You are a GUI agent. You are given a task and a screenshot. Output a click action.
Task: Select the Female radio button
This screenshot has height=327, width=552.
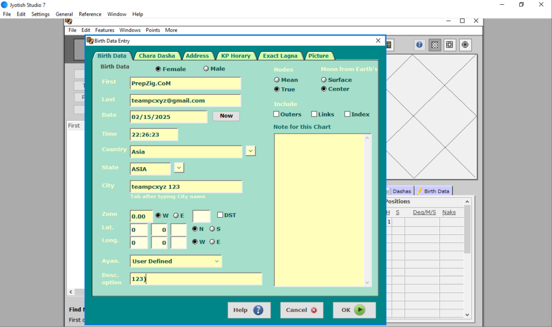[x=158, y=69]
